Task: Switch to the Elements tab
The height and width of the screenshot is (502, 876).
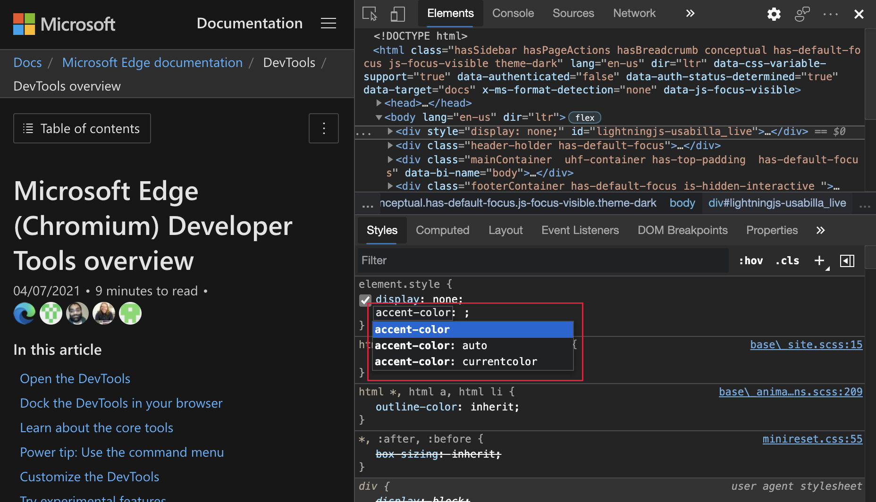Action: click(x=450, y=13)
